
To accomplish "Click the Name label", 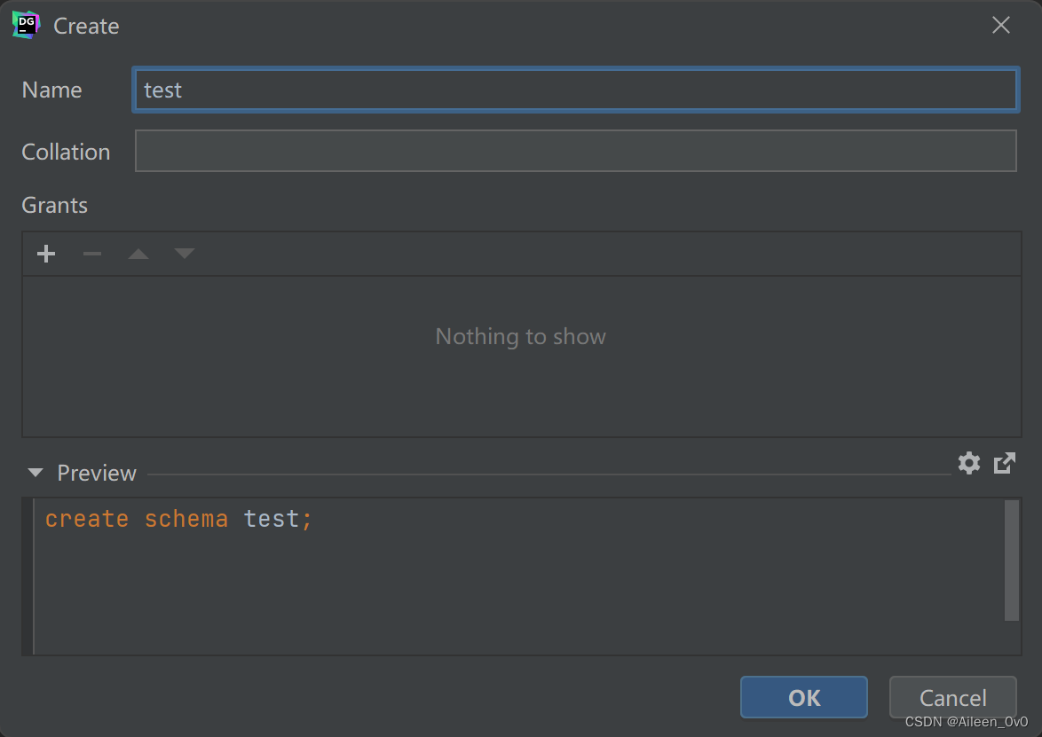I will click(51, 90).
